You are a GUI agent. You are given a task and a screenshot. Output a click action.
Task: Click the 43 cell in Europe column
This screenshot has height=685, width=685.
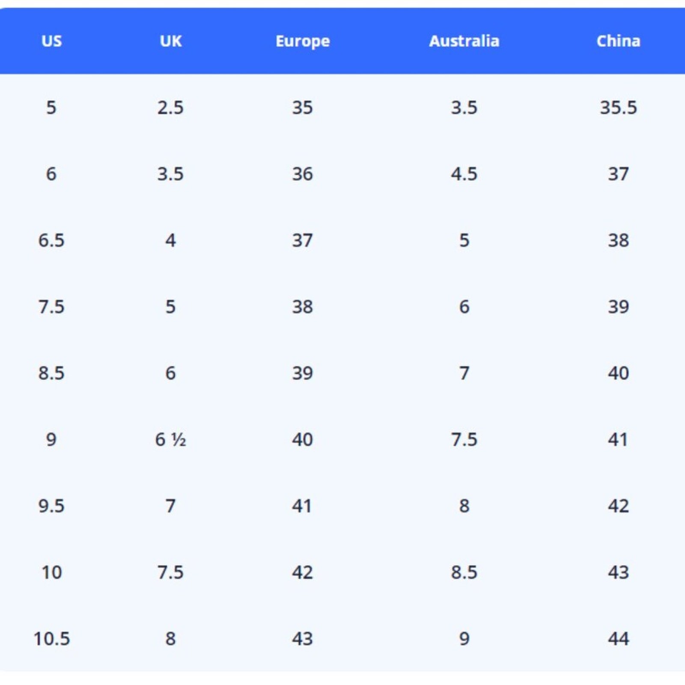pos(303,639)
